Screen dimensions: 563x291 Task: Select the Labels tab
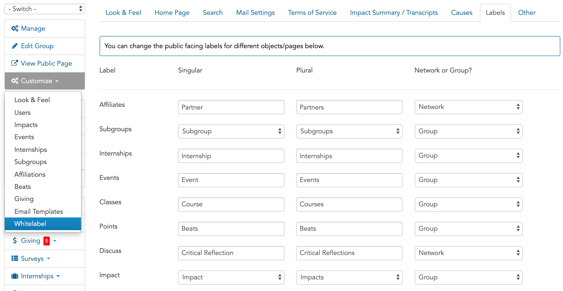495,13
